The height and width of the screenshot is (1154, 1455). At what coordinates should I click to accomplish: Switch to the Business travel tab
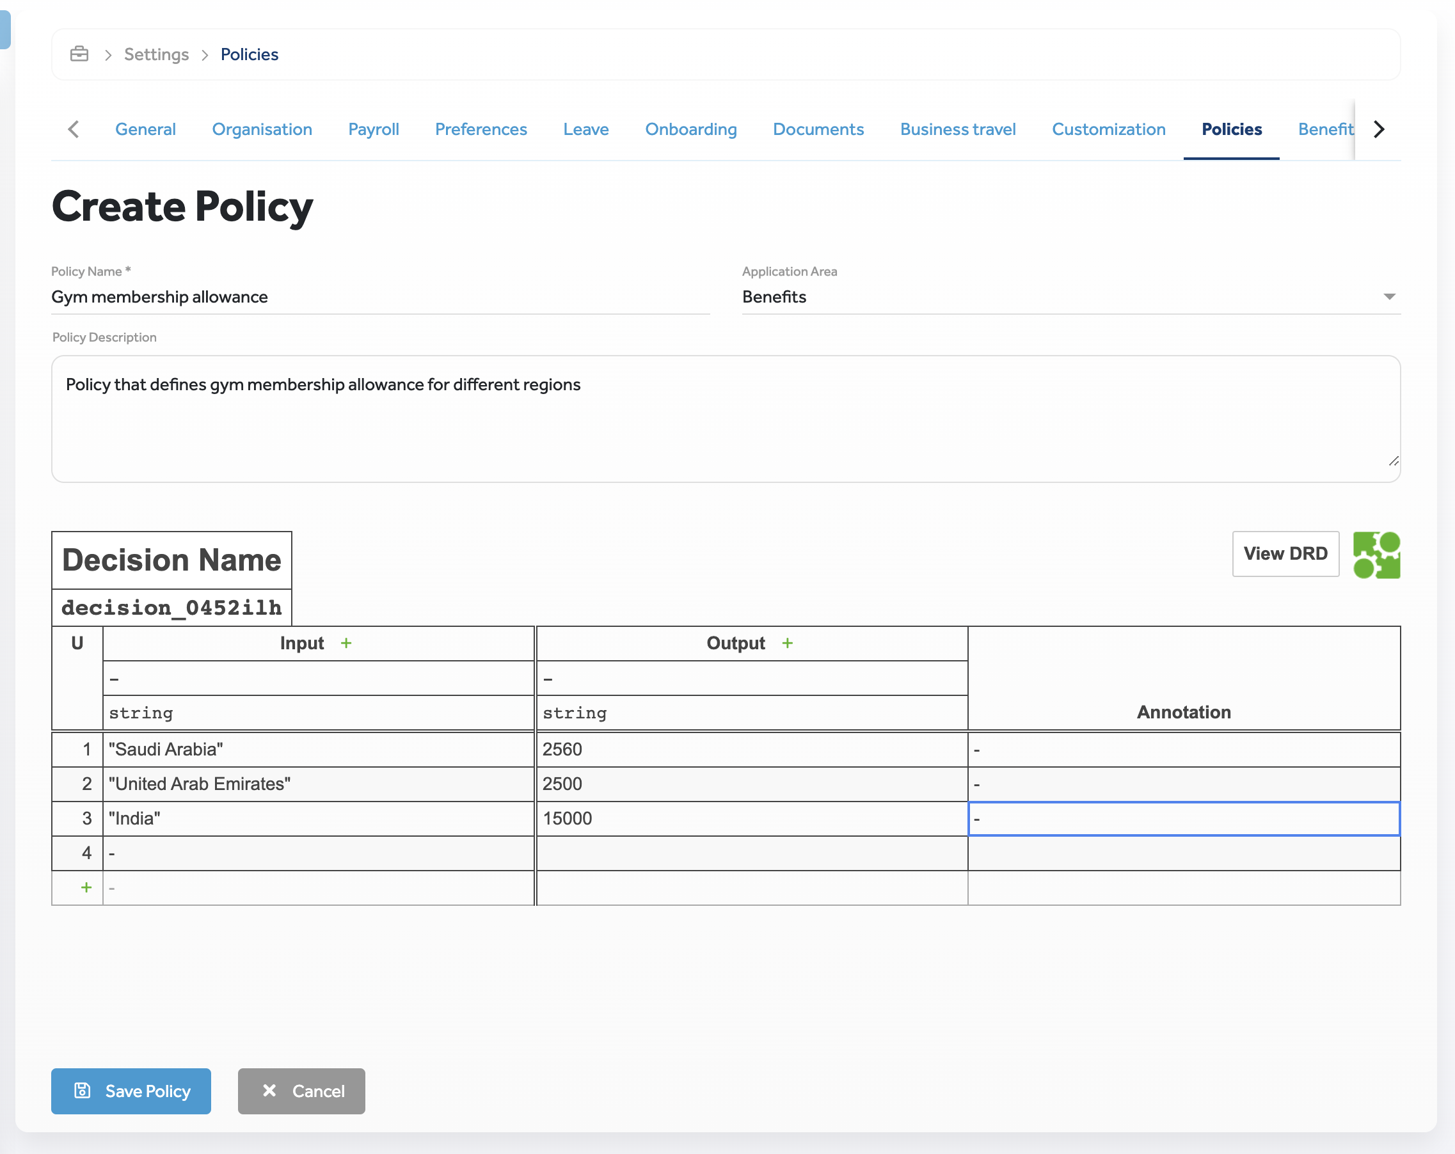pos(958,129)
